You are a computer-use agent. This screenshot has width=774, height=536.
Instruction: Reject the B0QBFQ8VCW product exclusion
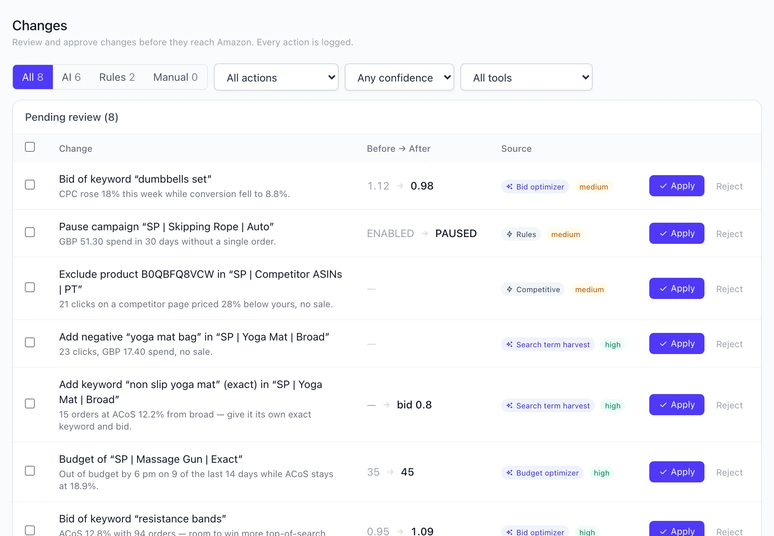[x=729, y=289]
